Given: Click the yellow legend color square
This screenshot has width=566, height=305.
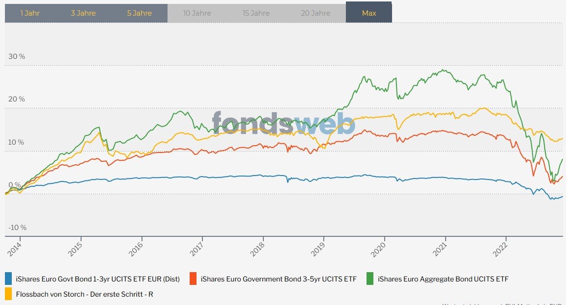Looking at the screenshot, I should click(x=8, y=294).
